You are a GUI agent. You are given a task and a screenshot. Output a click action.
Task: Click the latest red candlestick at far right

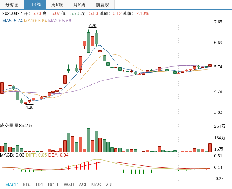tap(210, 66)
